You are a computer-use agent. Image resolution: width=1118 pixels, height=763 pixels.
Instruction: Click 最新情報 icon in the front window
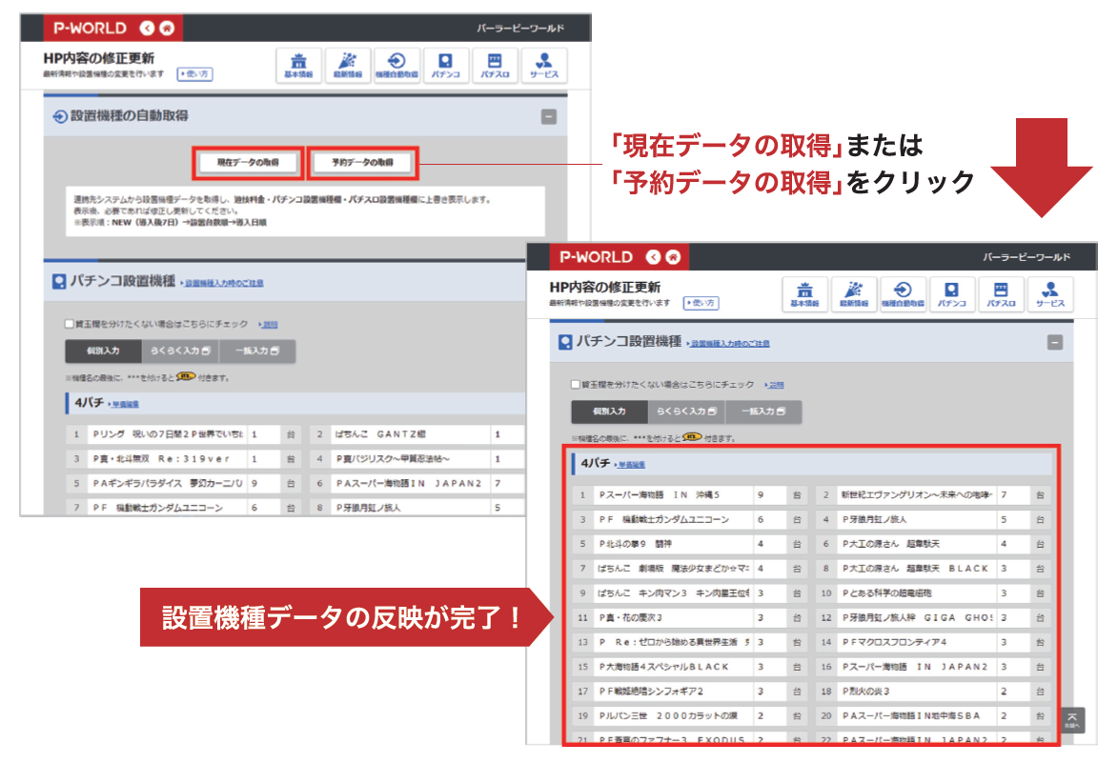tap(853, 294)
